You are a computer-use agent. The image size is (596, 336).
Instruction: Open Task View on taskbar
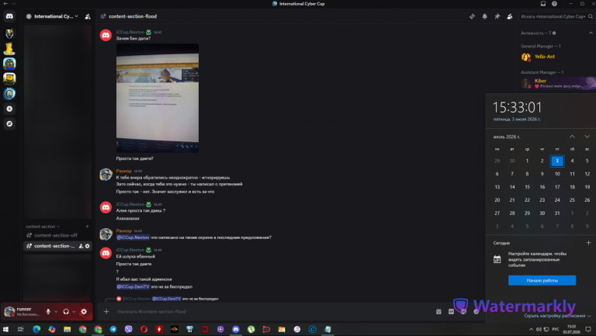(x=21, y=329)
